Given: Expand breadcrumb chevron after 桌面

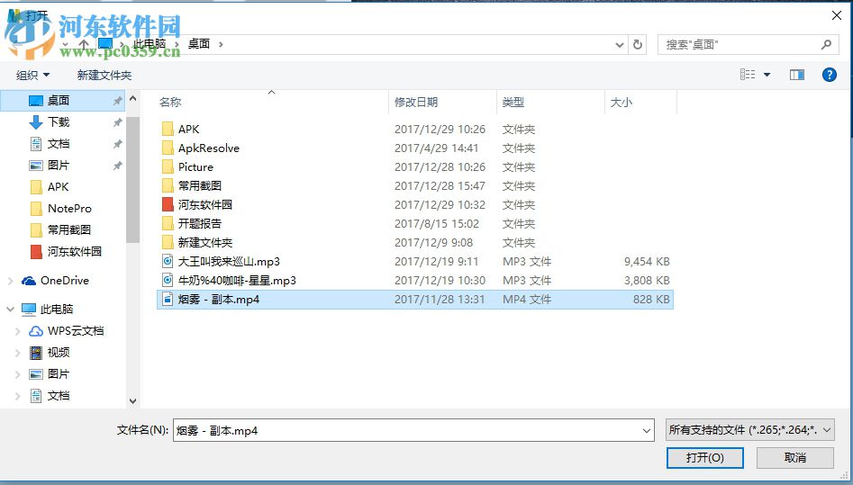Looking at the screenshot, I should tap(221, 44).
